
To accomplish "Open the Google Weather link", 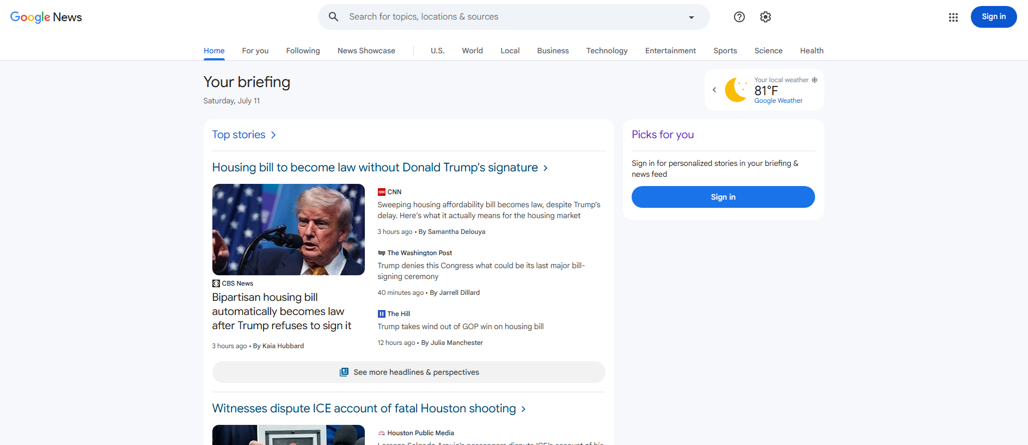I will click(x=779, y=101).
